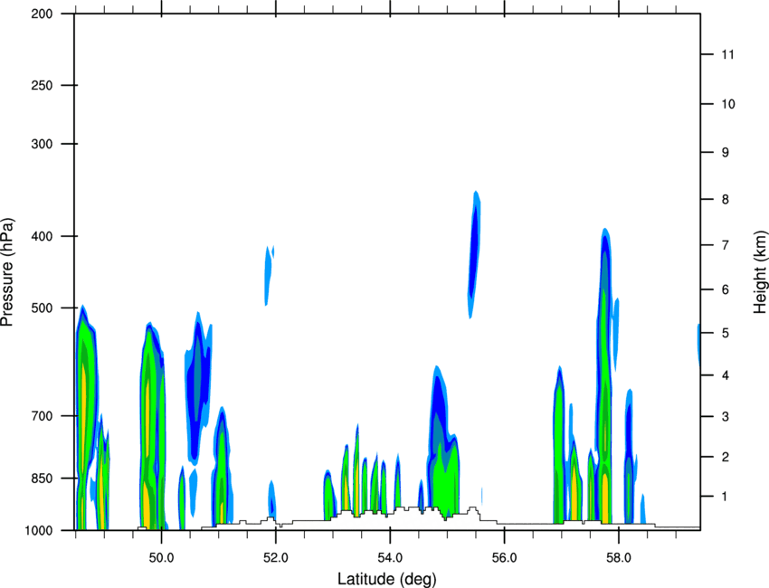Pick the 9 km height label
The width and height of the screenshot is (769, 588).
coord(726,153)
